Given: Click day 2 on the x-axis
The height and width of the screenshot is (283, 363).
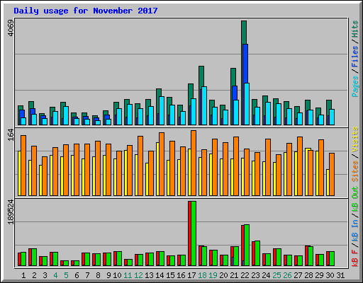Looking at the screenshot, I should coord(34,275).
